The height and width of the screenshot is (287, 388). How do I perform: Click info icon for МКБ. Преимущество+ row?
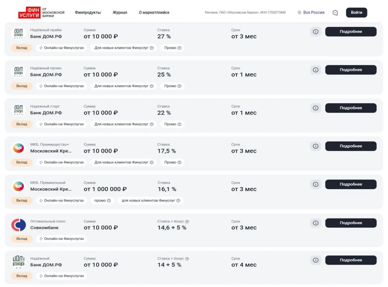[x=316, y=146]
